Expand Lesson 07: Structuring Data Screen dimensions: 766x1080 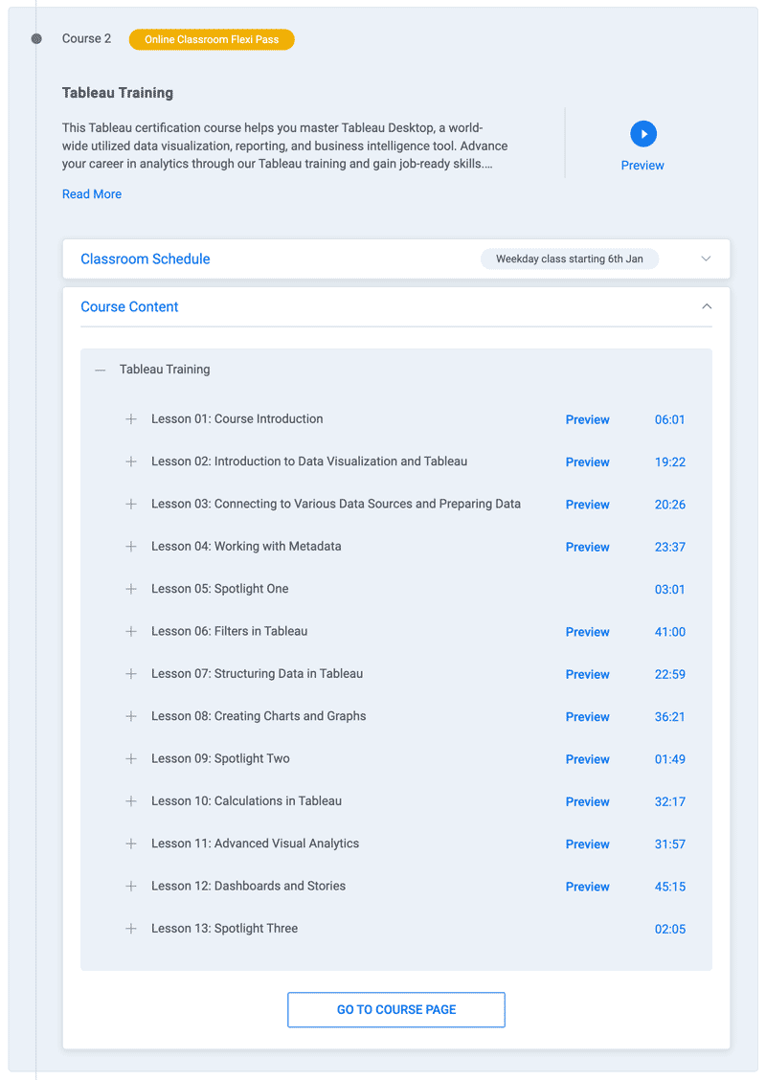[x=131, y=674]
